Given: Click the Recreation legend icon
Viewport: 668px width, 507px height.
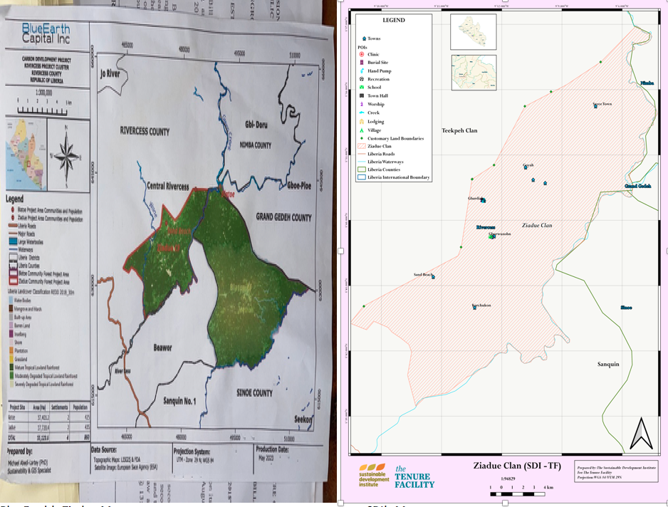Looking at the screenshot, I should click(362, 80).
